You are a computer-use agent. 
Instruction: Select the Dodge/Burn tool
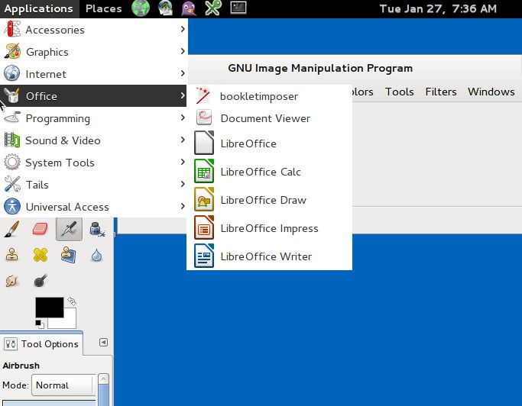41,281
